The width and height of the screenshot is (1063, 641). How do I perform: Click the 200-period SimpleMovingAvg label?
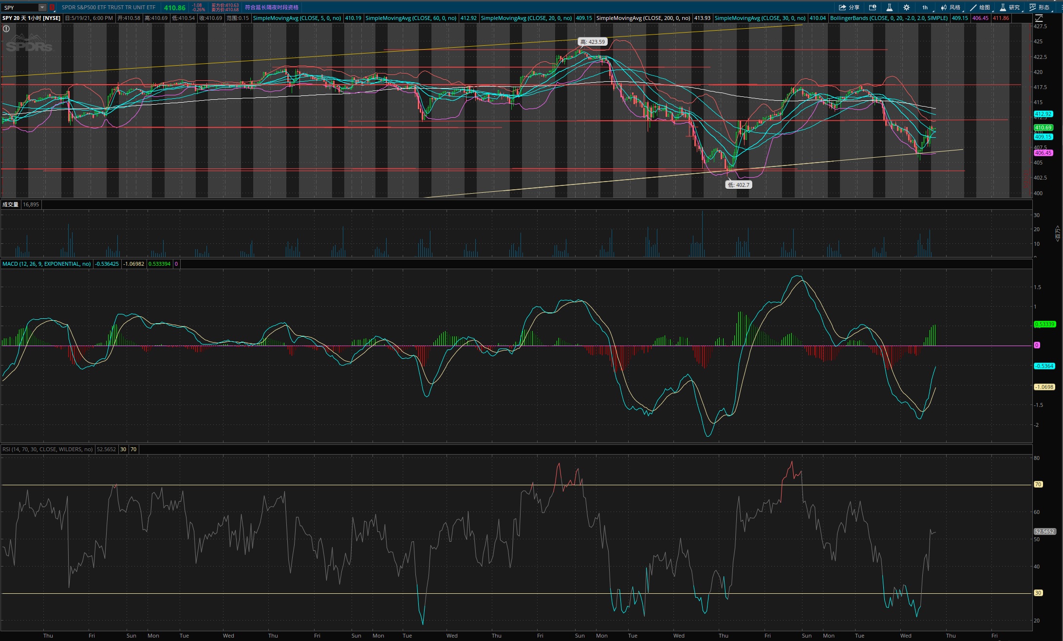[x=643, y=18]
